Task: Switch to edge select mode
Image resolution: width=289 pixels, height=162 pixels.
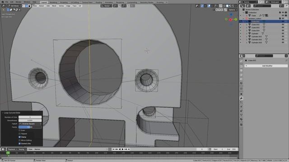Action: pyautogui.click(x=27, y=6)
